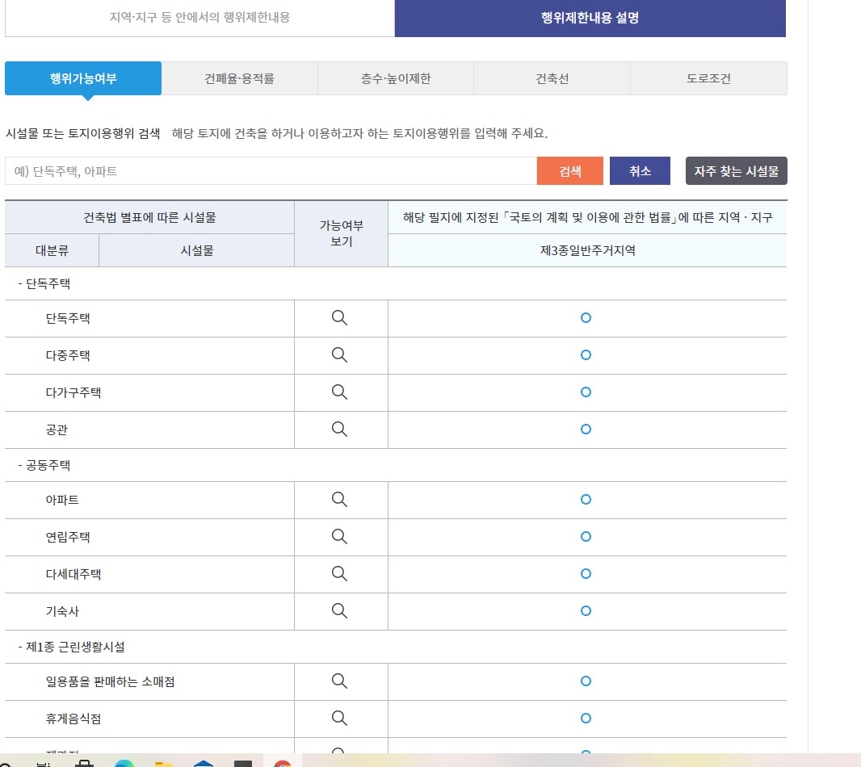
Task: Select the 행위제한내용 설명 tab
Action: (590, 18)
